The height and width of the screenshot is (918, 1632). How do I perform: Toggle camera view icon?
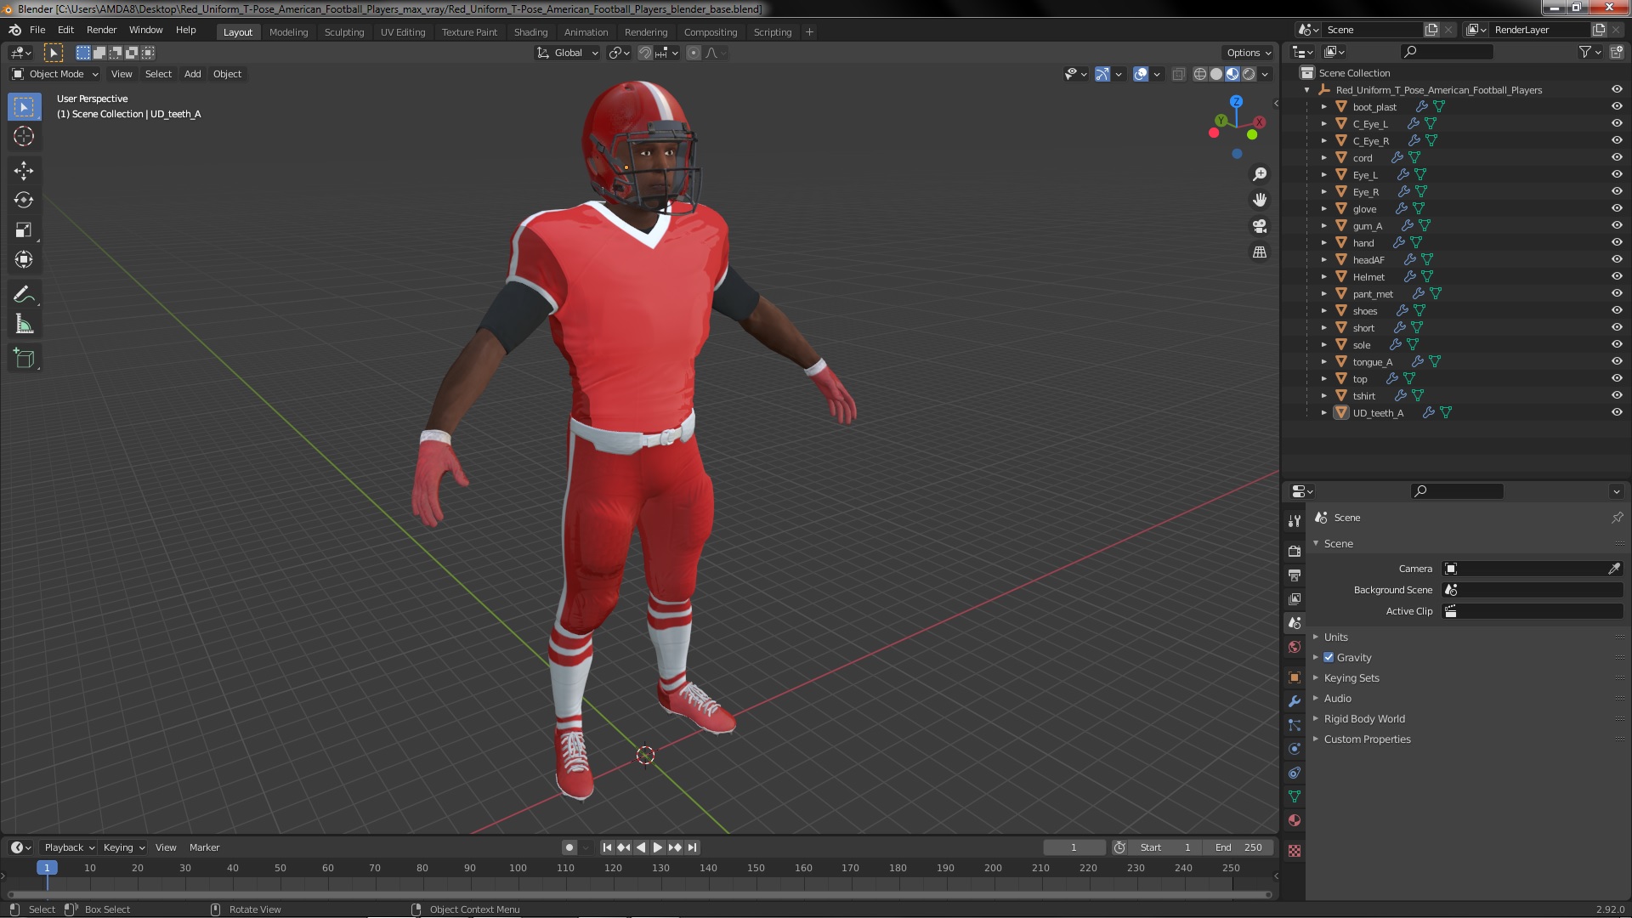(x=1260, y=226)
